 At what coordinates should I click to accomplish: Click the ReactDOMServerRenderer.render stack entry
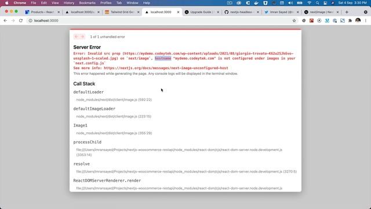107,181
